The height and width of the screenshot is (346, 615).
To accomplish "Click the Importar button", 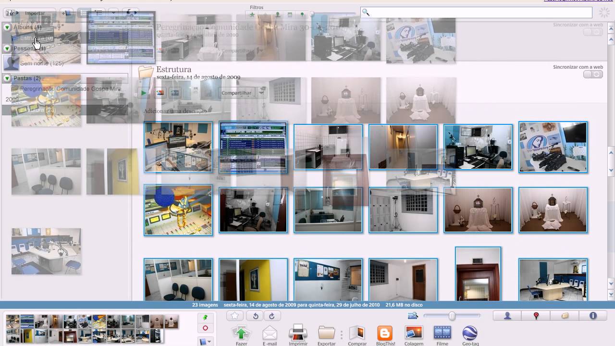I will click(35, 13).
